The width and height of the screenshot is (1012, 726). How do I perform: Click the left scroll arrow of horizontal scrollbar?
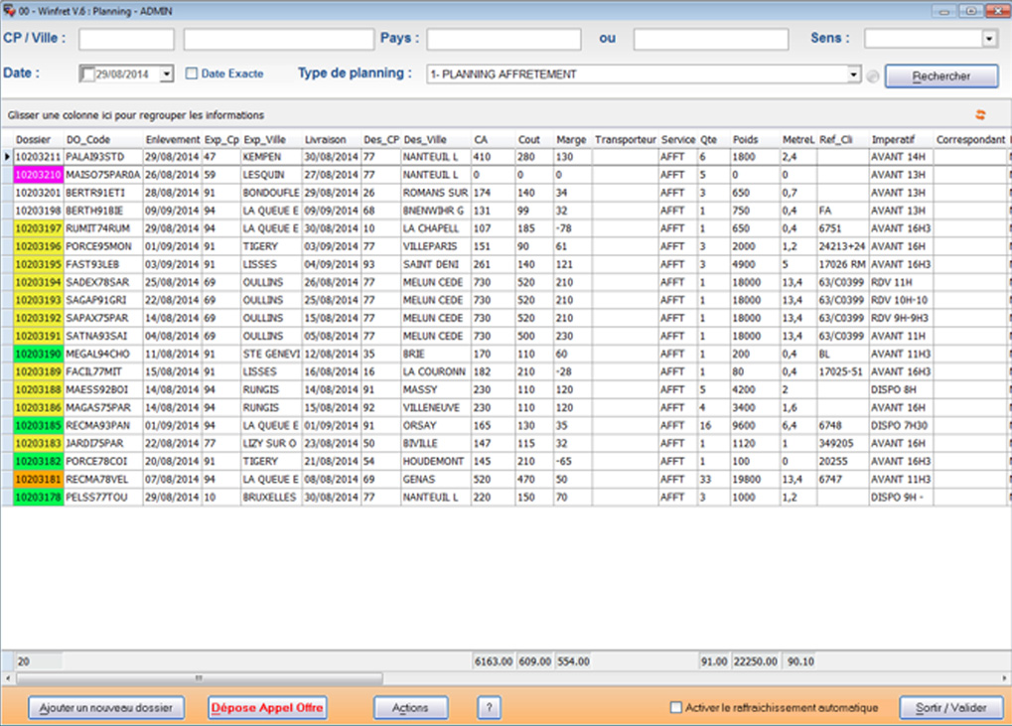(x=8, y=678)
